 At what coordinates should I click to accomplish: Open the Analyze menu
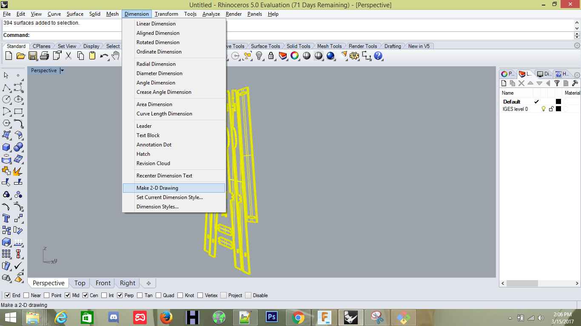click(211, 14)
